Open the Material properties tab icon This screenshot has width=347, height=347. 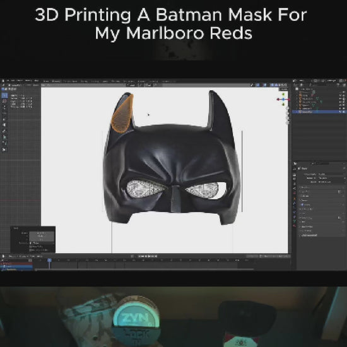pos(295,226)
